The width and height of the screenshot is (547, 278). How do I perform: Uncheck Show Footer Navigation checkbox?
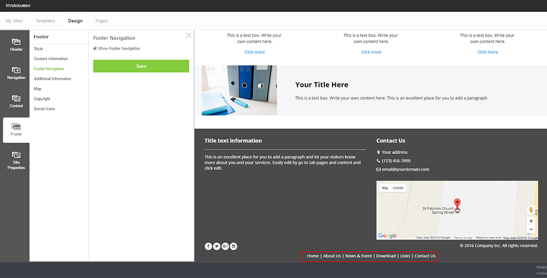[95, 49]
